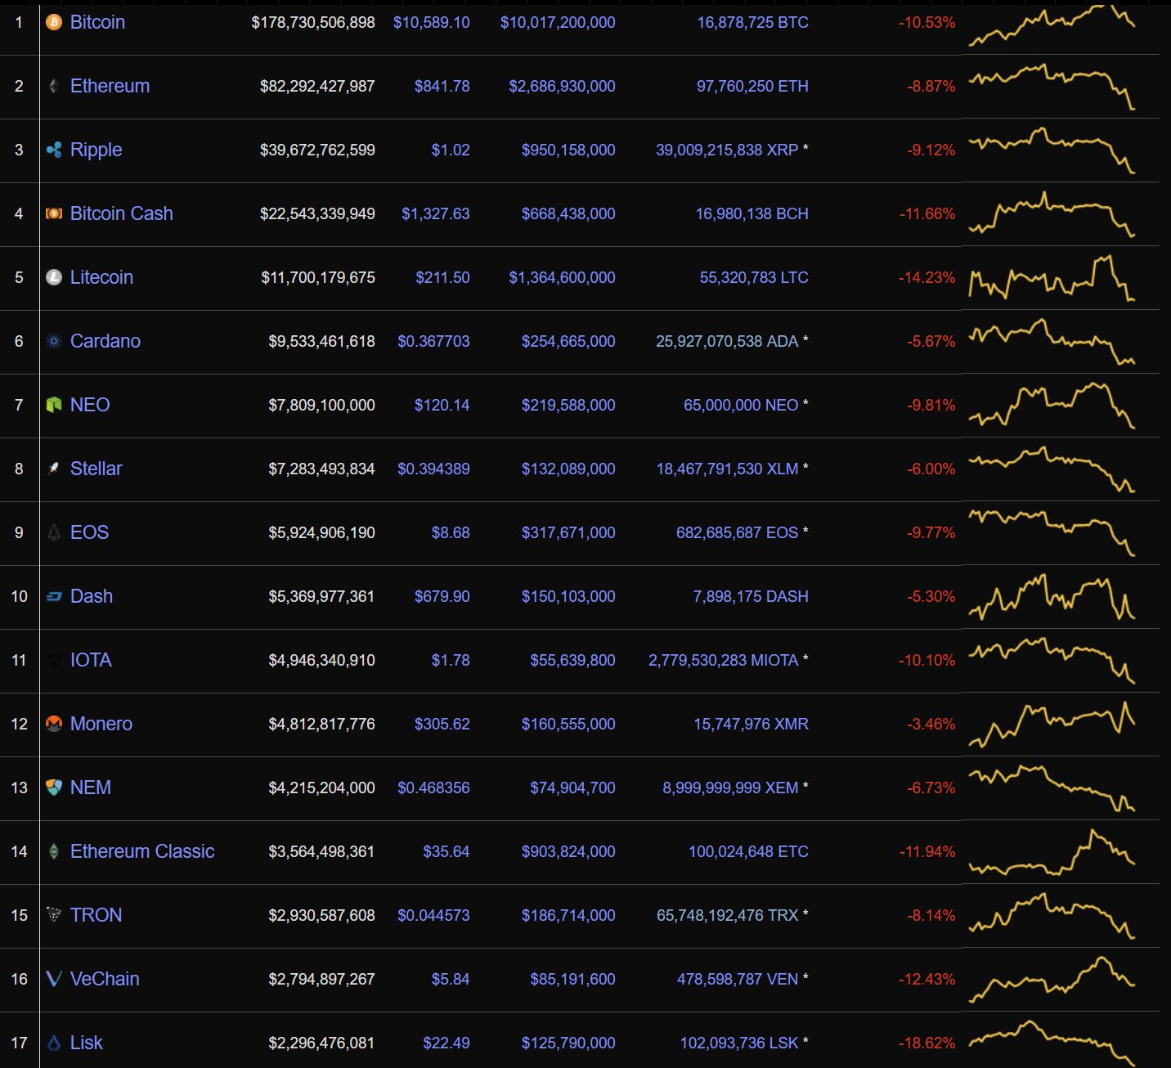The width and height of the screenshot is (1171, 1068).
Task: Click the 15,747,976 XMR supply link
Action: [x=751, y=724]
